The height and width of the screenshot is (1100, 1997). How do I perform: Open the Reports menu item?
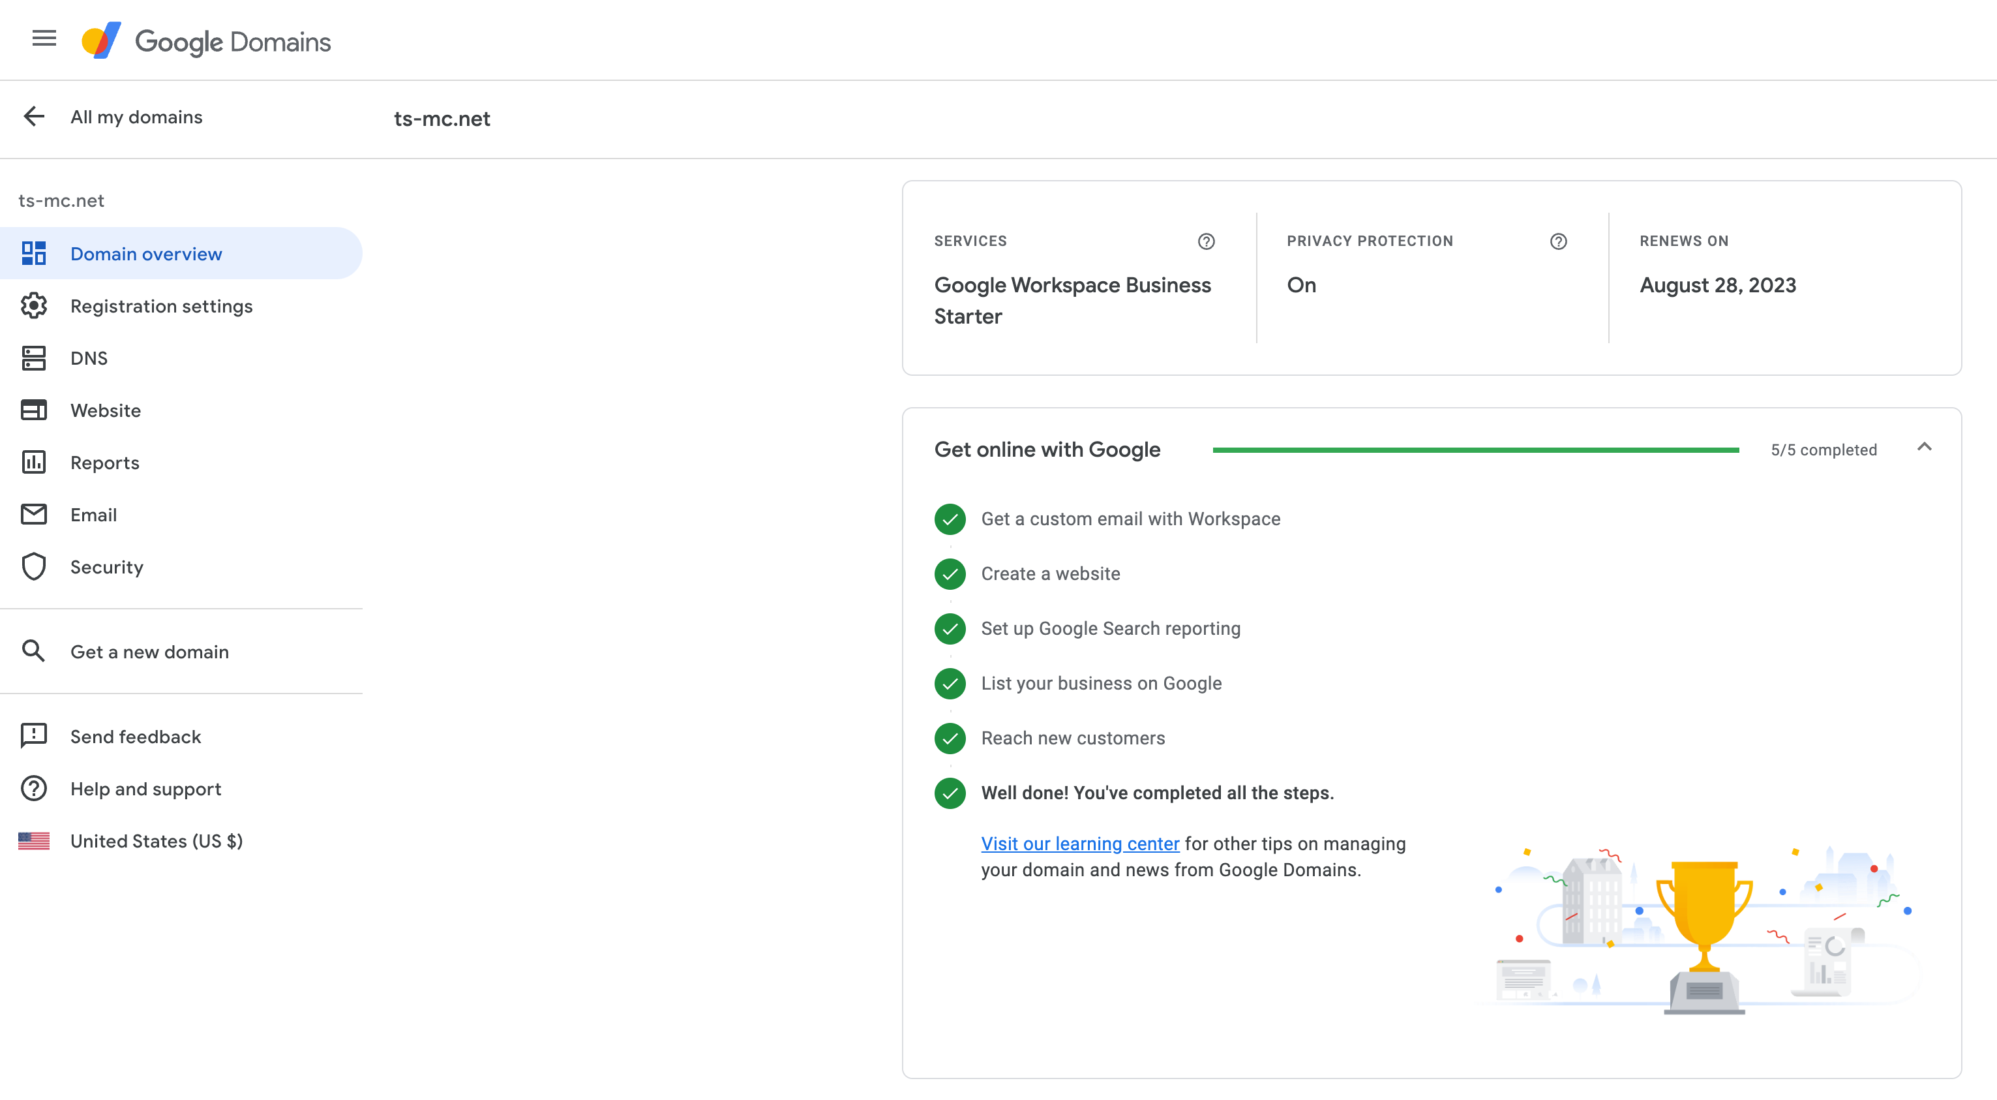coord(104,463)
